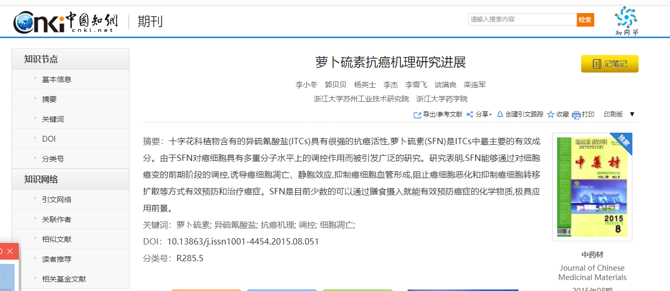Go to 基本信息 in the sidebar
The width and height of the screenshot is (670, 291).
[x=56, y=79]
